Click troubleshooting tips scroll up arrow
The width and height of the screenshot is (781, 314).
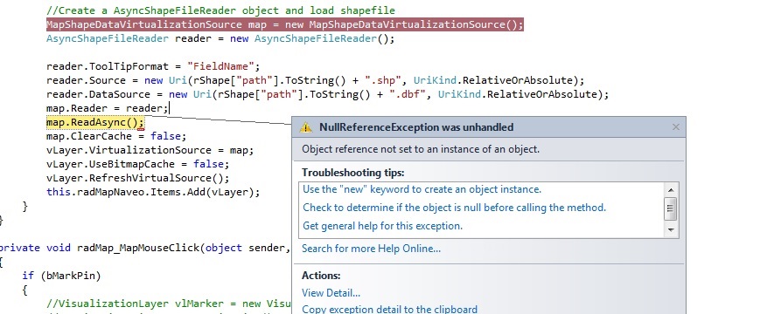(671, 190)
